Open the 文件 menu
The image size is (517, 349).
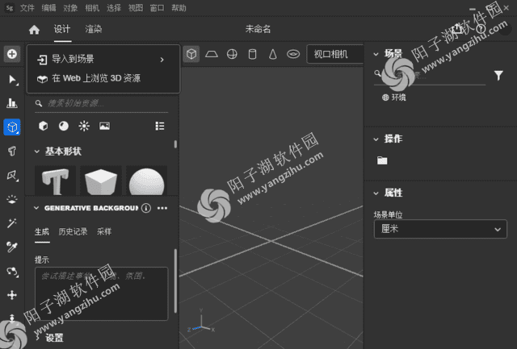[x=27, y=7]
